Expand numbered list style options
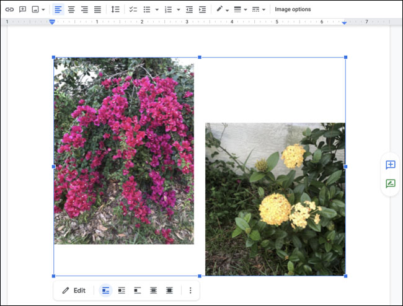The image size is (403, 306). point(179,10)
